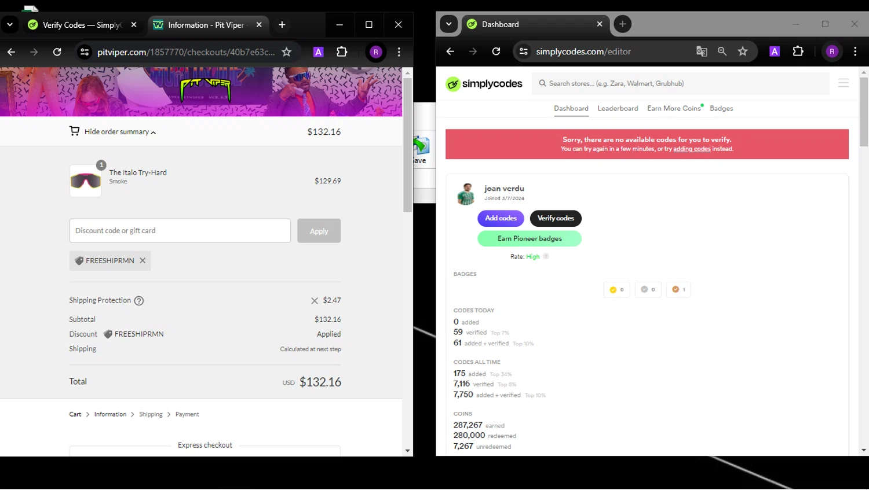
Task: Select the Information breadcrumb
Action: [x=110, y=414]
